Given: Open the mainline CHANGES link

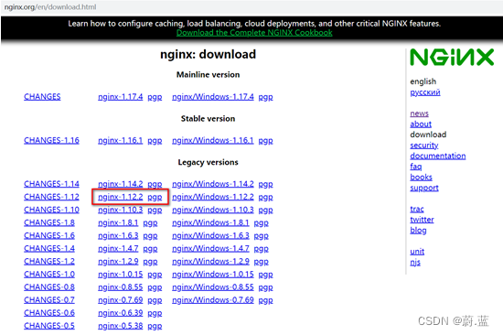Looking at the screenshot, I should (42, 97).
